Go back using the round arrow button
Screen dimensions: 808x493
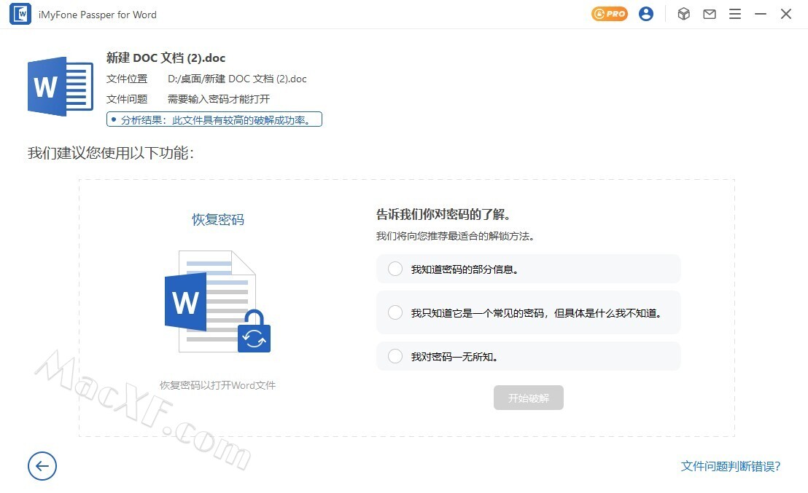pos(42,466)
